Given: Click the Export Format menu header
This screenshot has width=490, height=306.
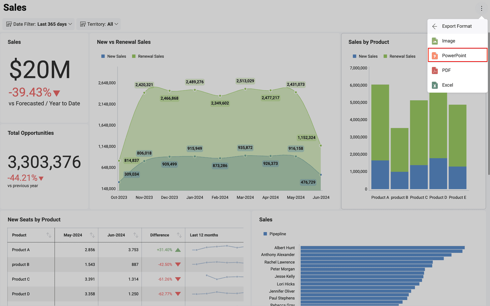Looking at the screenshot, I should click(457, 26).
